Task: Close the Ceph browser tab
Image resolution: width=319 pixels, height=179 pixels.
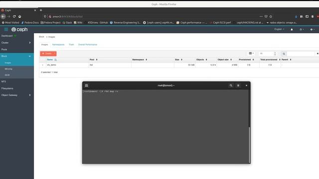Action: [x=35, y=10]
